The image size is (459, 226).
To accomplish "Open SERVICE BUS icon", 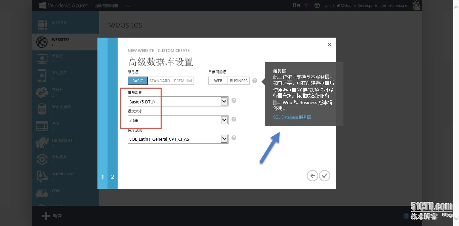I will (x=42, y=176).
